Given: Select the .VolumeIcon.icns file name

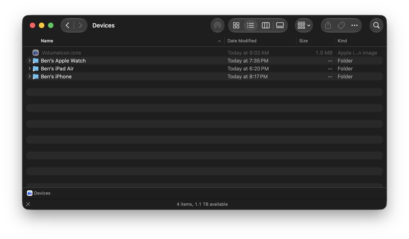Looking at the screenshot, I should (61, 53).
